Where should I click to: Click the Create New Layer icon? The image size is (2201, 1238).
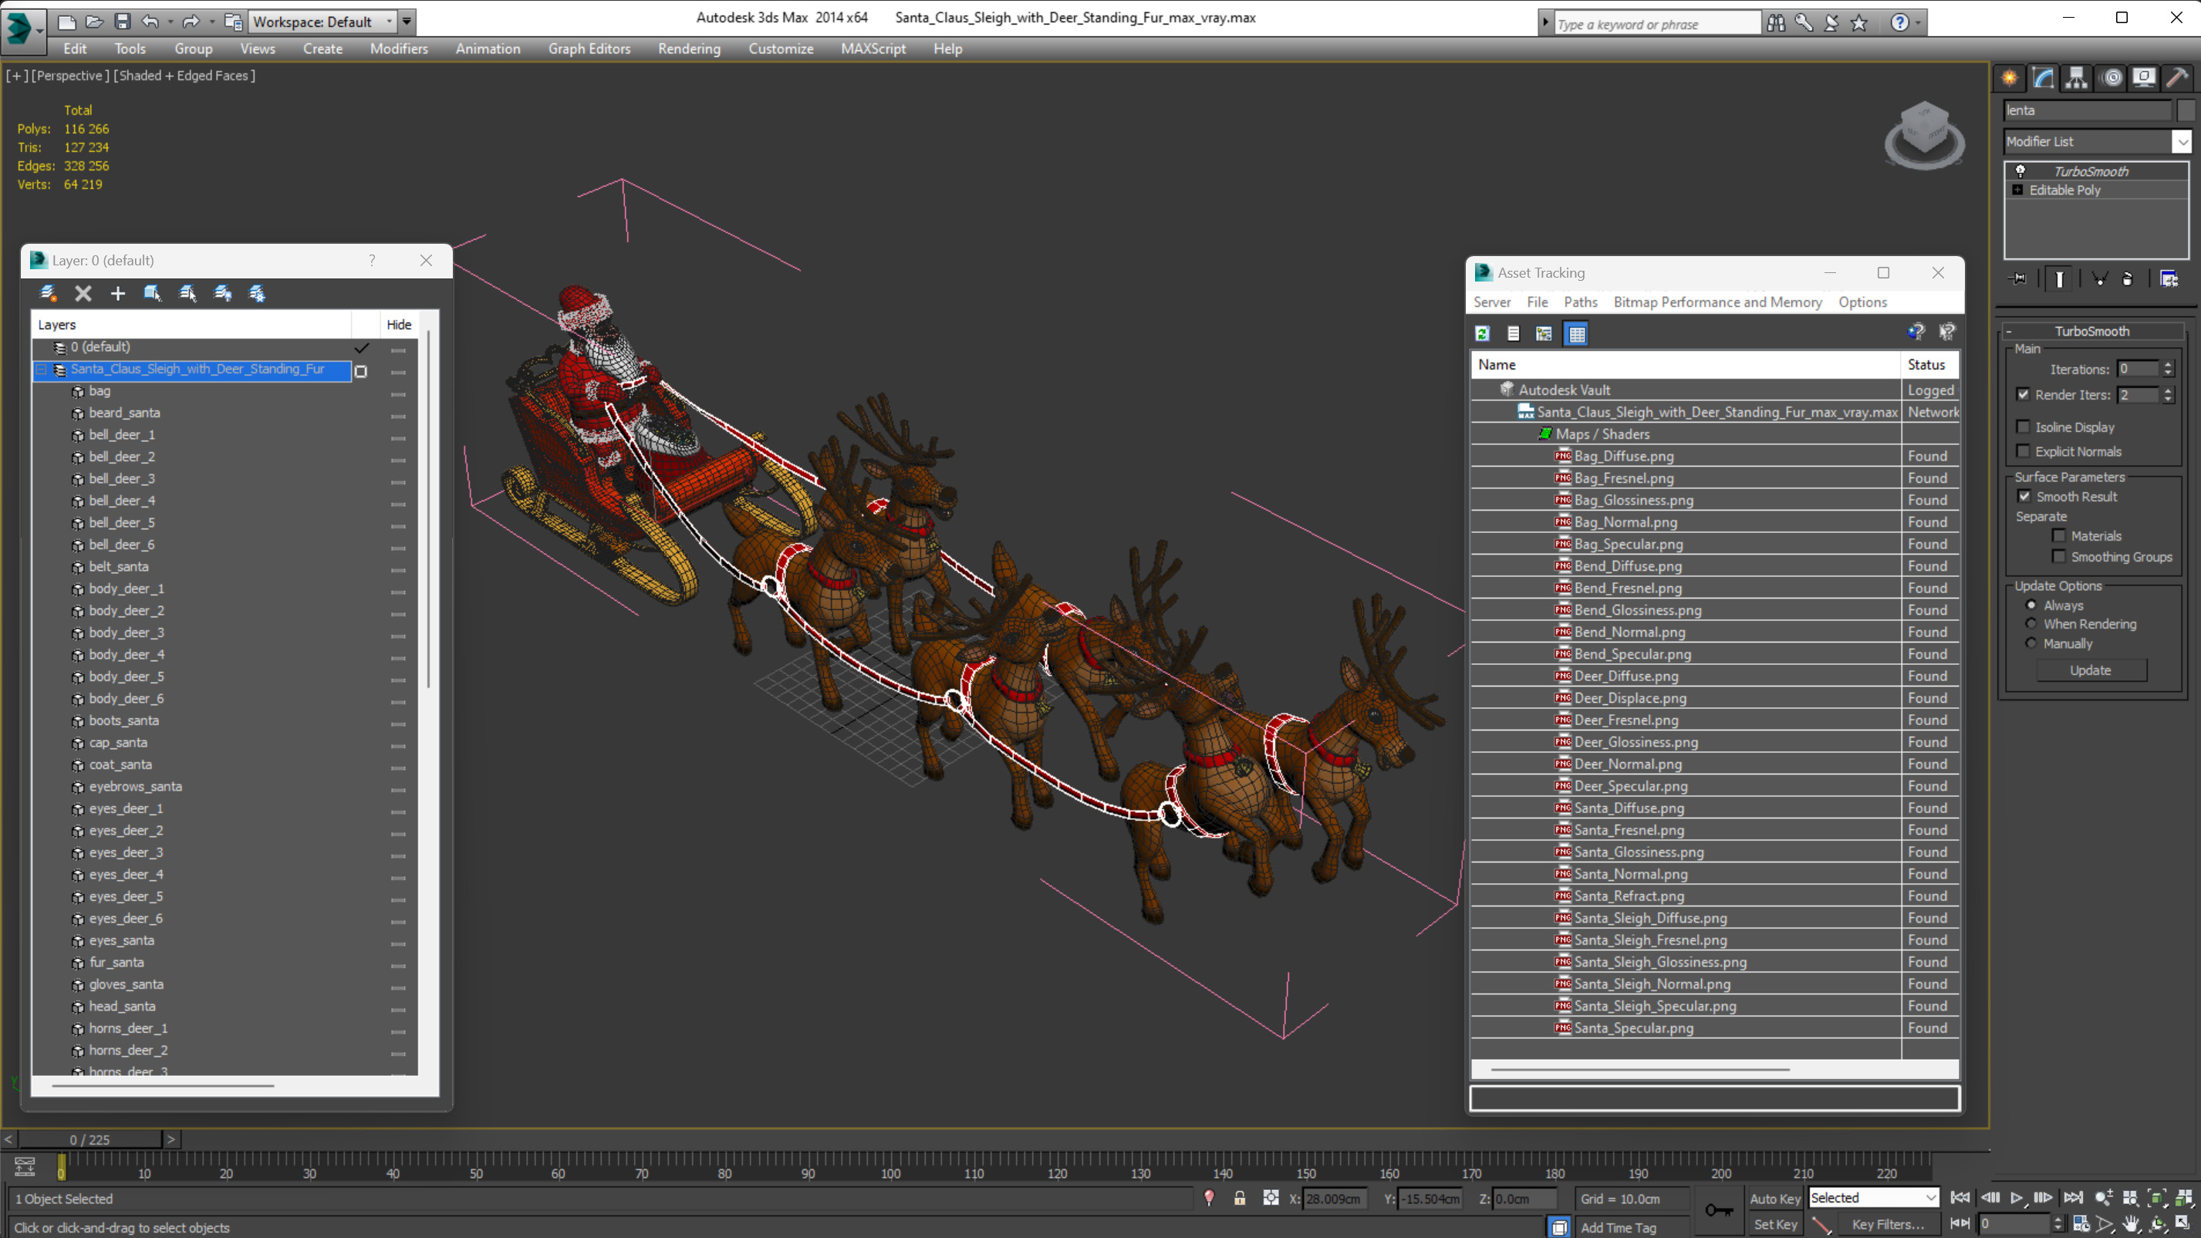click(48, 293)
